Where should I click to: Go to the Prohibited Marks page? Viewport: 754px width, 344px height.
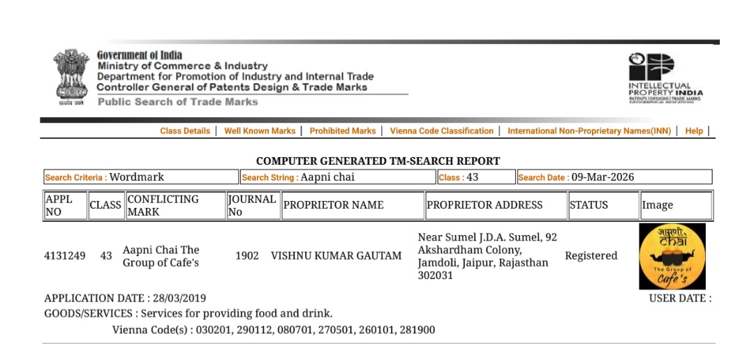click(343, 131)
